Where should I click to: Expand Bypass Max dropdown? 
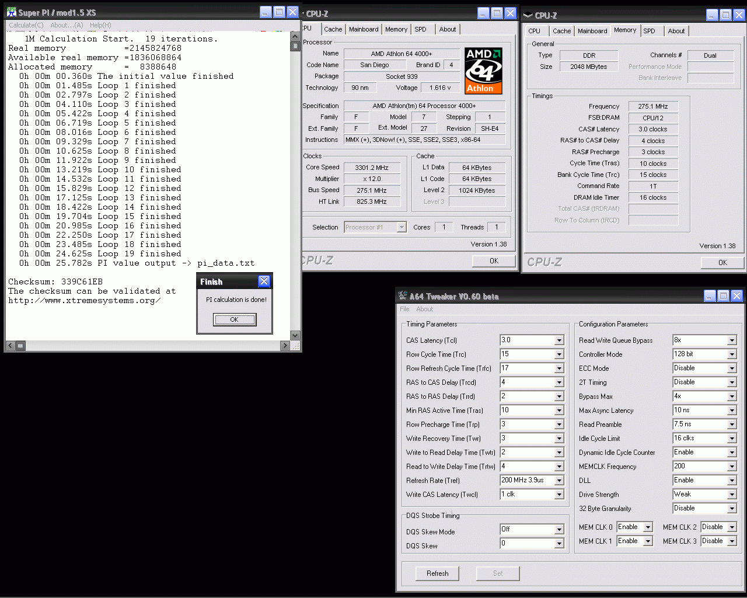tap(732, 397)
